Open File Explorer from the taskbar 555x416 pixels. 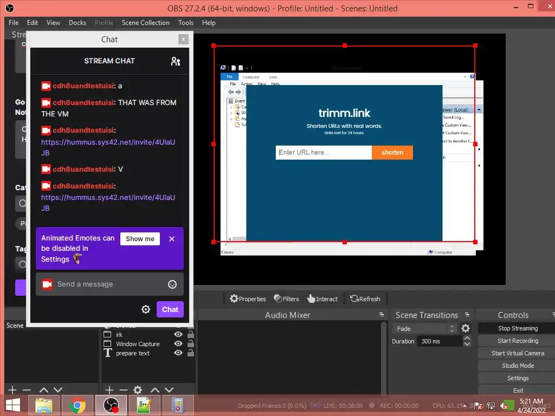click(x=43, y=405)
